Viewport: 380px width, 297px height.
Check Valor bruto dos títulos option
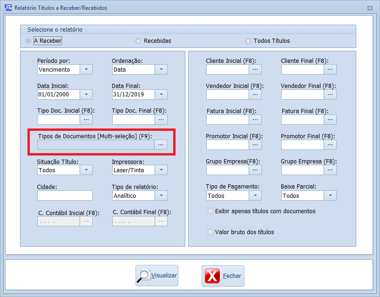[x=210, y=232]
